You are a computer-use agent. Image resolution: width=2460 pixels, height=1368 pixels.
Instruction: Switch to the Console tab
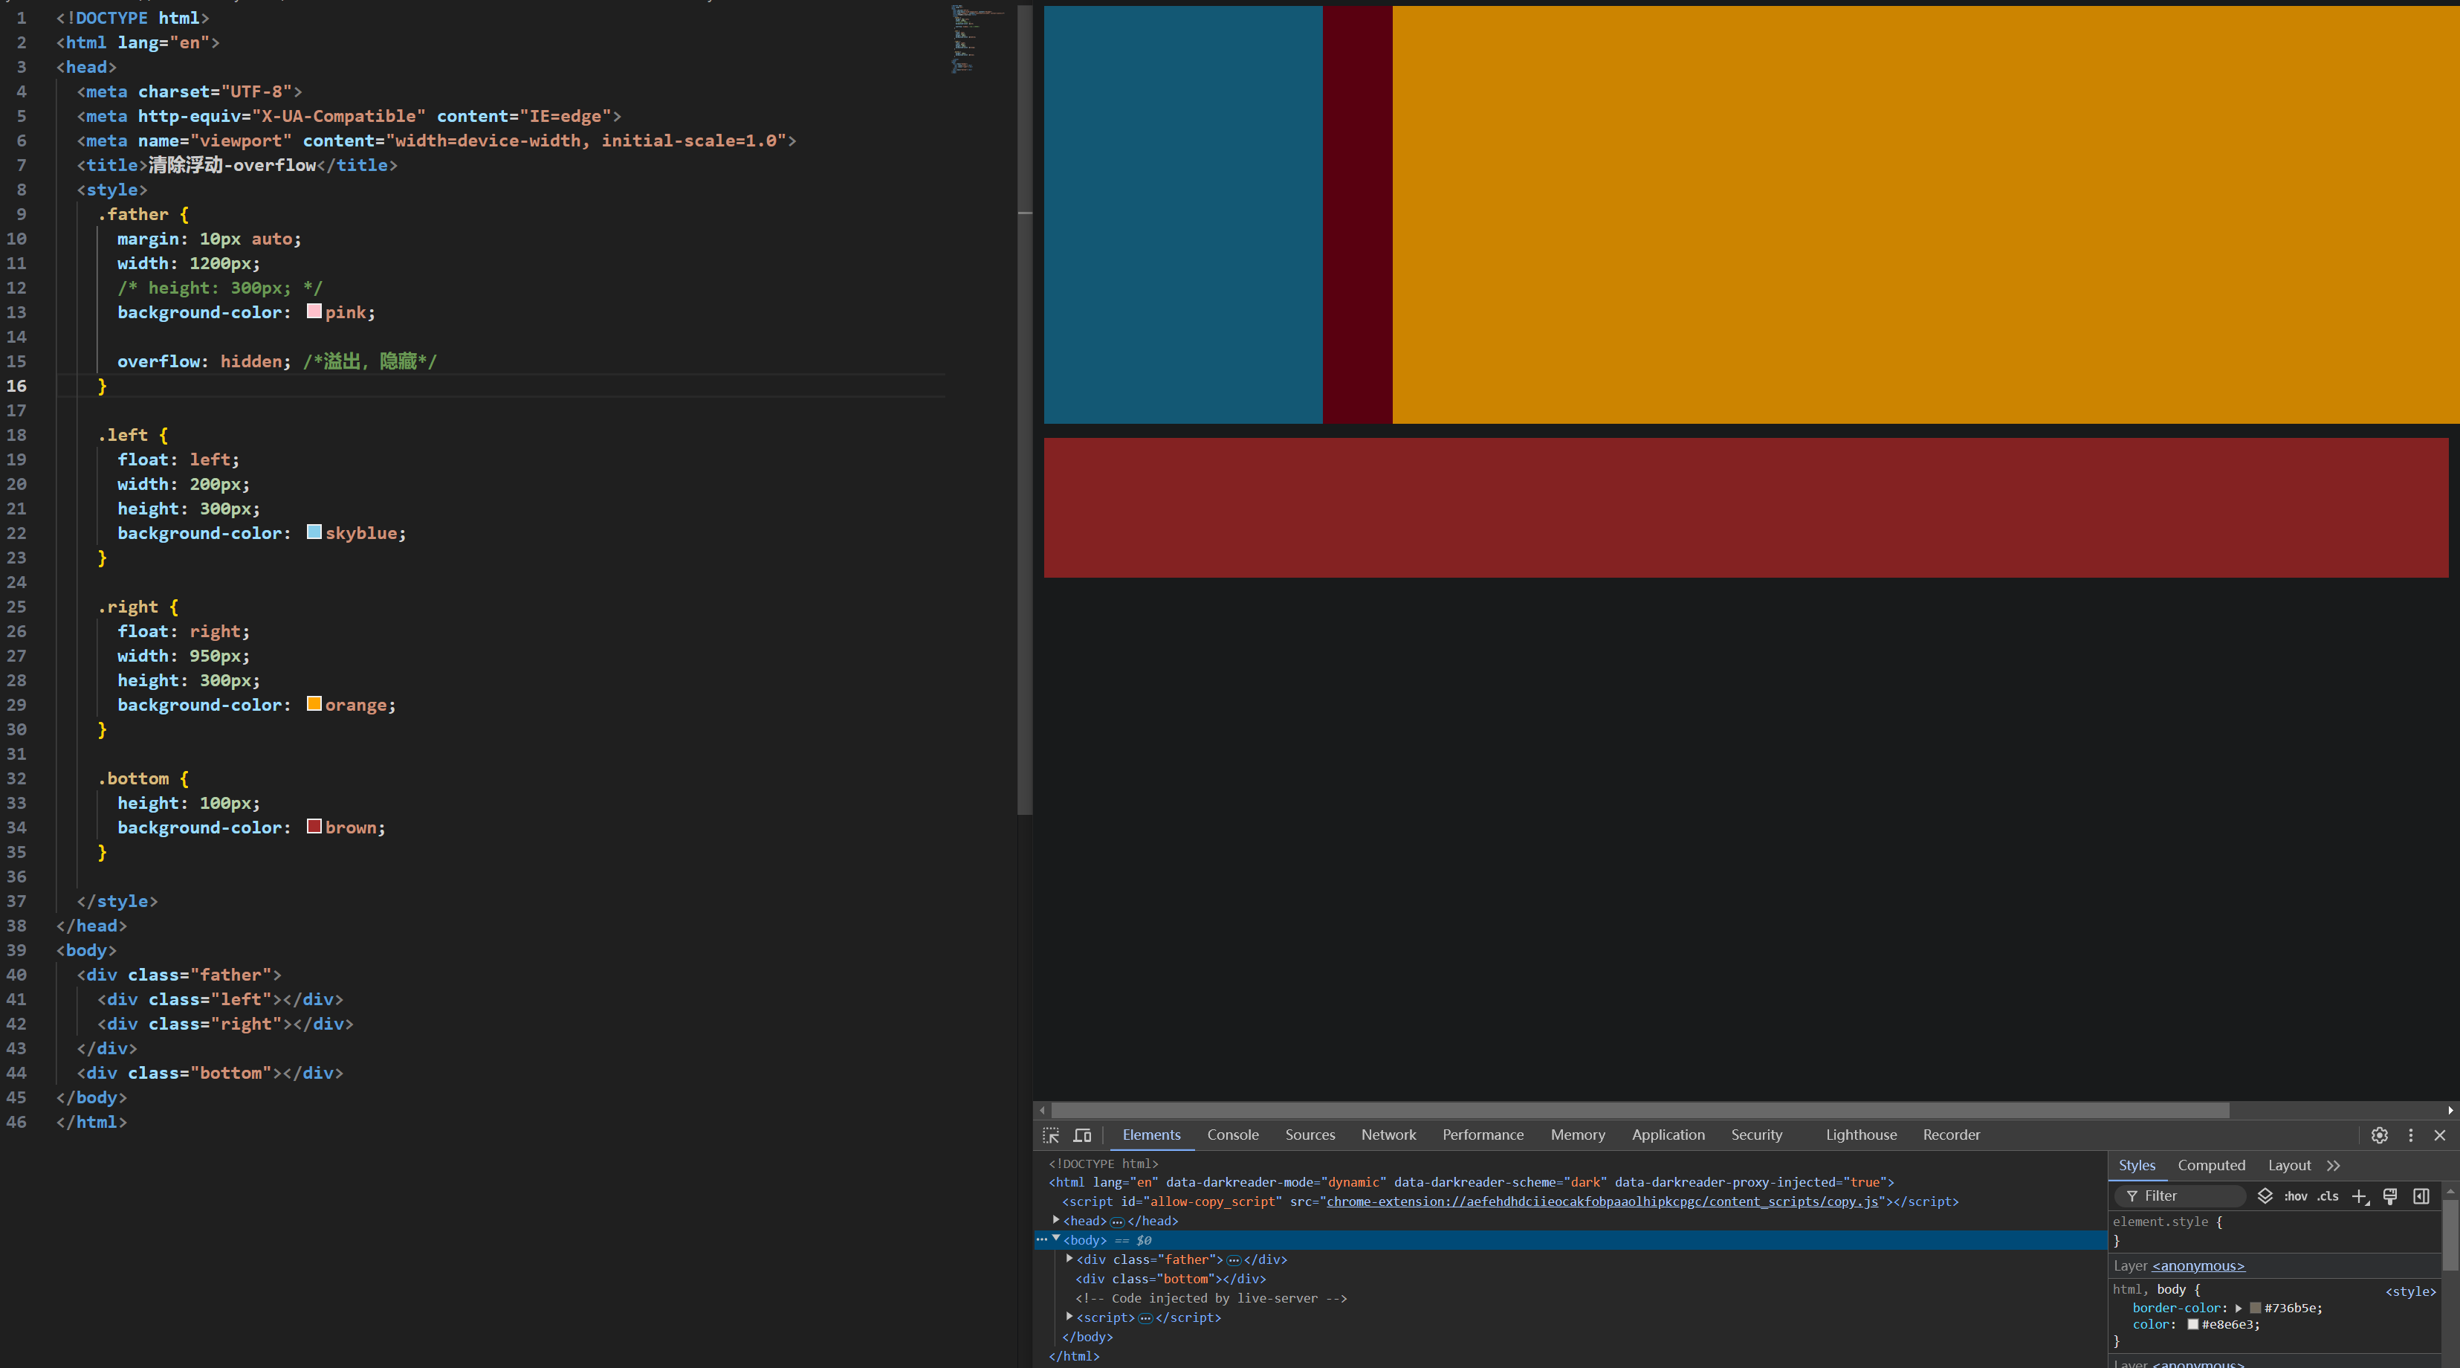click(x=1232, y=1135)
